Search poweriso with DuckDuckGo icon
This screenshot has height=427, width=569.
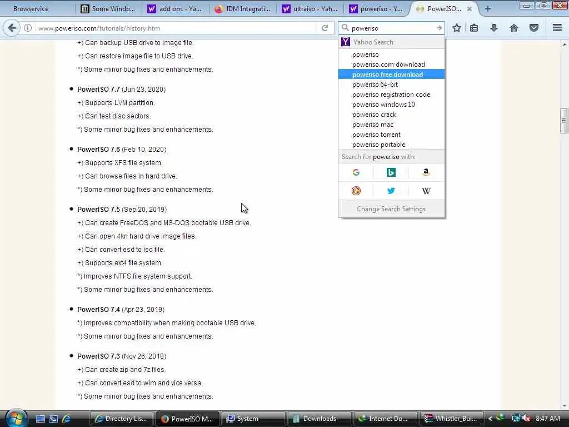(x=356, y=191)
